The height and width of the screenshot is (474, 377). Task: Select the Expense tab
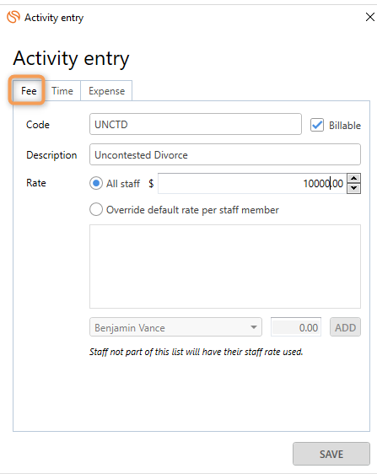(106, 91)
